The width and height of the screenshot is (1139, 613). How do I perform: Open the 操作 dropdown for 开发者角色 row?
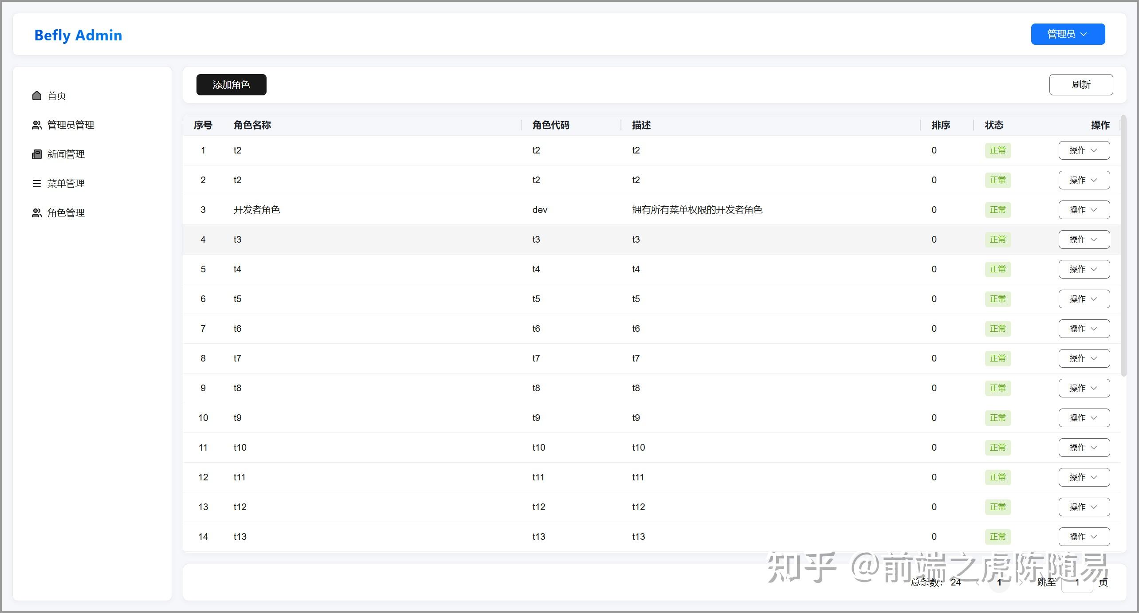[x=1084, y=210]
